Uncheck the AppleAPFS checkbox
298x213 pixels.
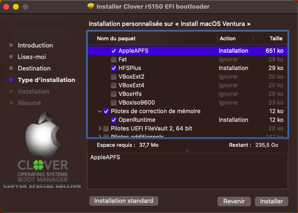[114, 51]
